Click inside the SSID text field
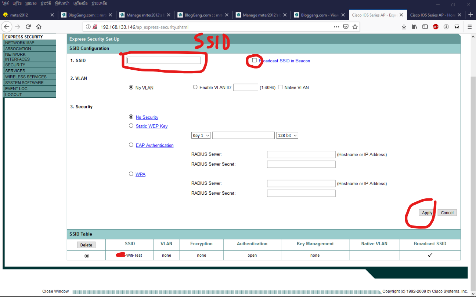This screenshot has width=476, height=297. 163,60
